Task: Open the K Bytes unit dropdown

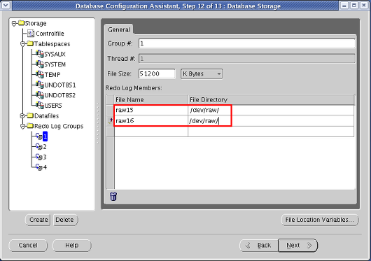Action: click(202, 73)
